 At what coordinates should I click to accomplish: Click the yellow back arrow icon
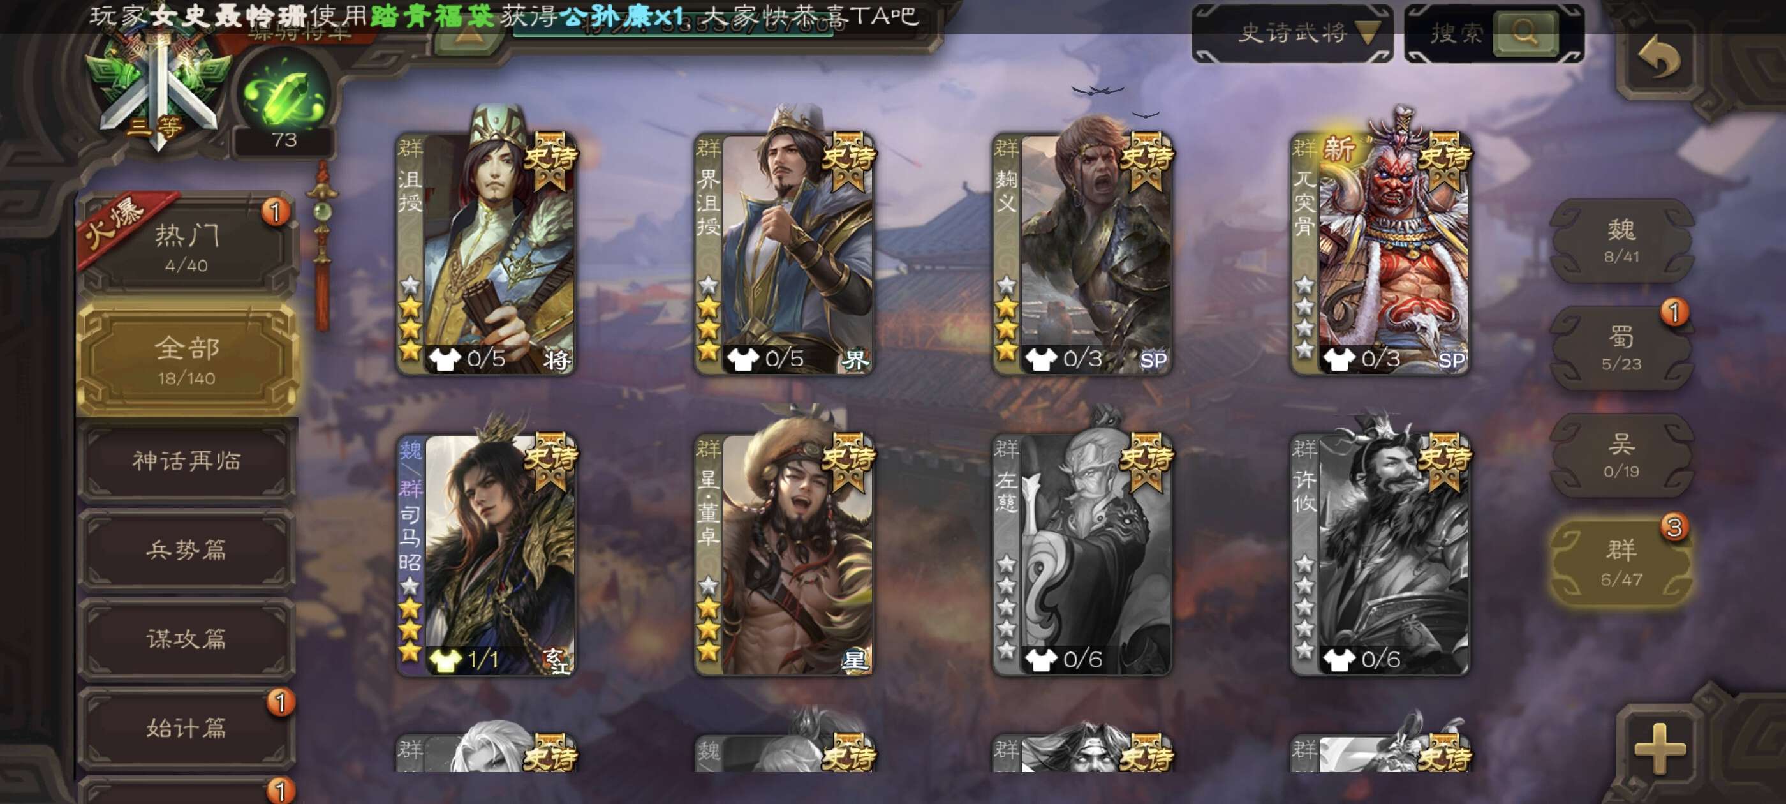tap(1660, 58)
